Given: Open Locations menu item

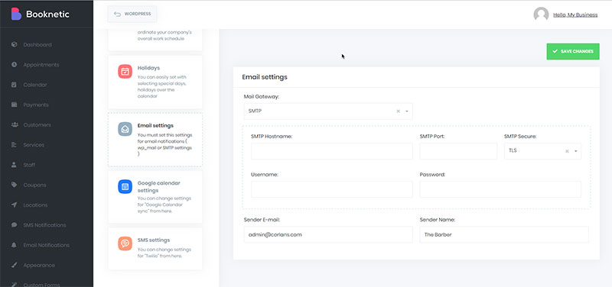Looking at the screenshot, I should [x=35, y=205].
